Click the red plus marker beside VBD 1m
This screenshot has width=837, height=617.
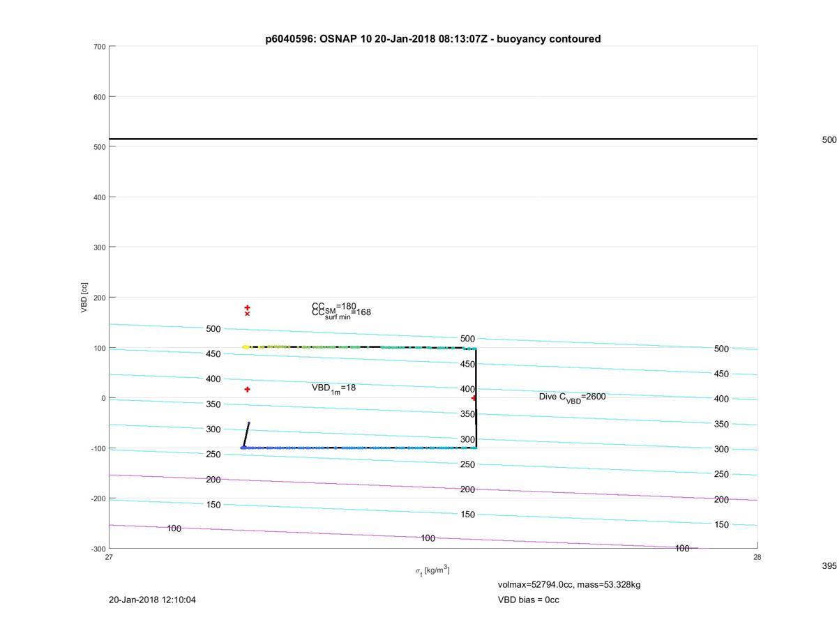coord(247,390)
